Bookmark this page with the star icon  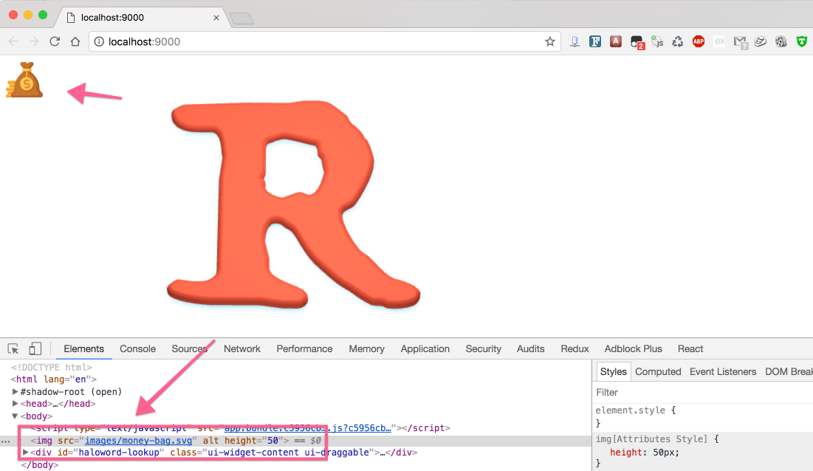pyautogui.click(x=550, y=42)
